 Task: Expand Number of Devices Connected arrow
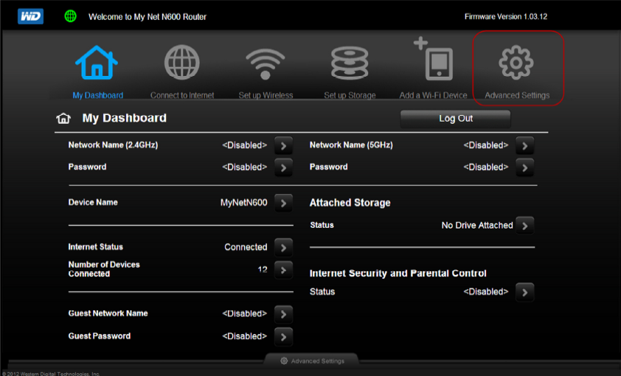pyautogui.click(x=283, y=270)
